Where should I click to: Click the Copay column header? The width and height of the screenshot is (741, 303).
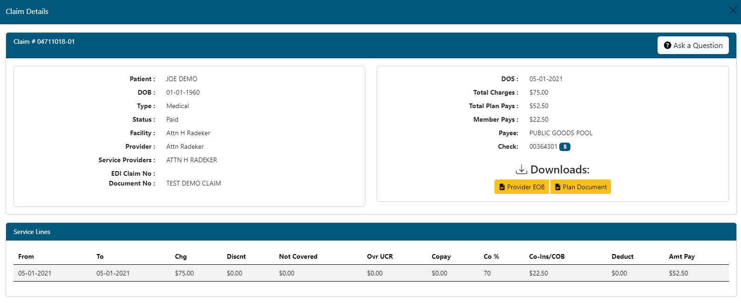[441, 256]
